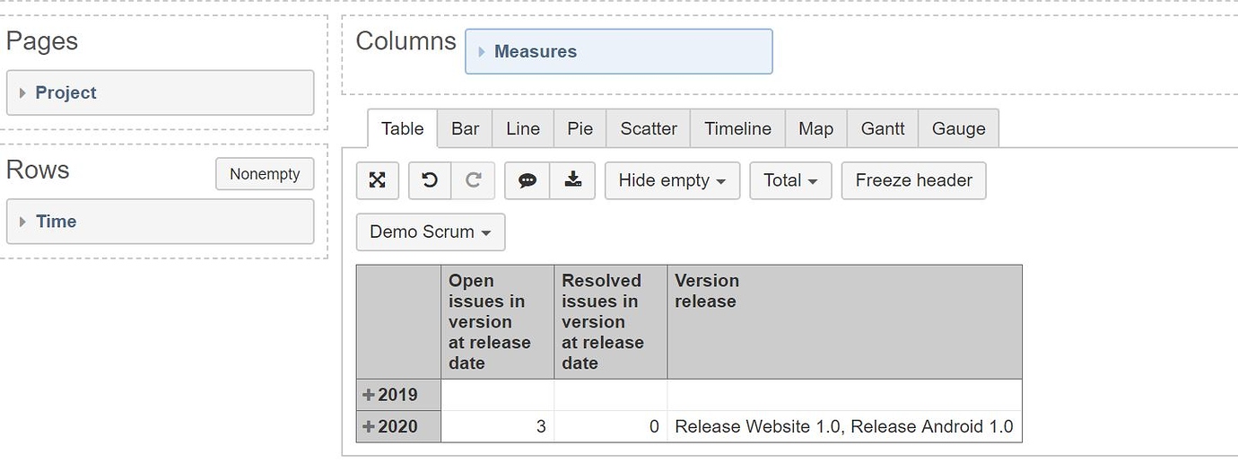The width and height of the screenshot is (1238, 472).
Task: Click the fullscreen expand arrows icon
Action: [378, 180]
